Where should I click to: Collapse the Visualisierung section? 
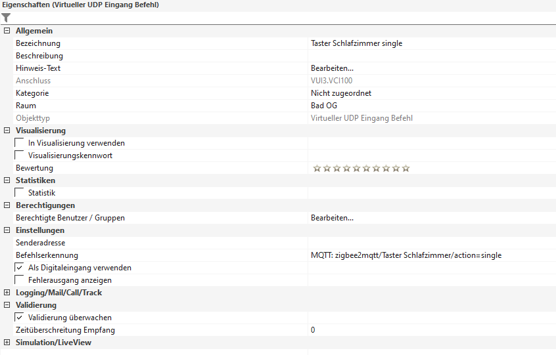(x=7, y=131)
